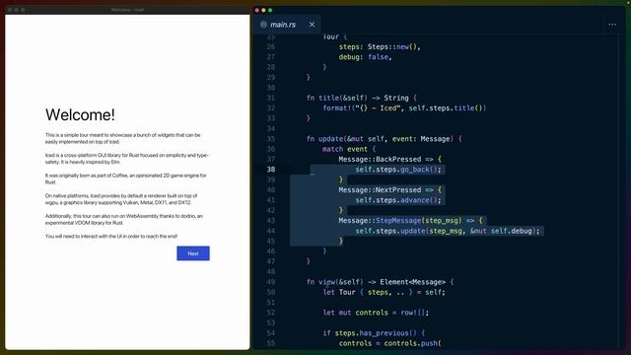The image size is (631, 355).
Task: Close the main.rs editor tab
Action: click(x=312, y=25)
